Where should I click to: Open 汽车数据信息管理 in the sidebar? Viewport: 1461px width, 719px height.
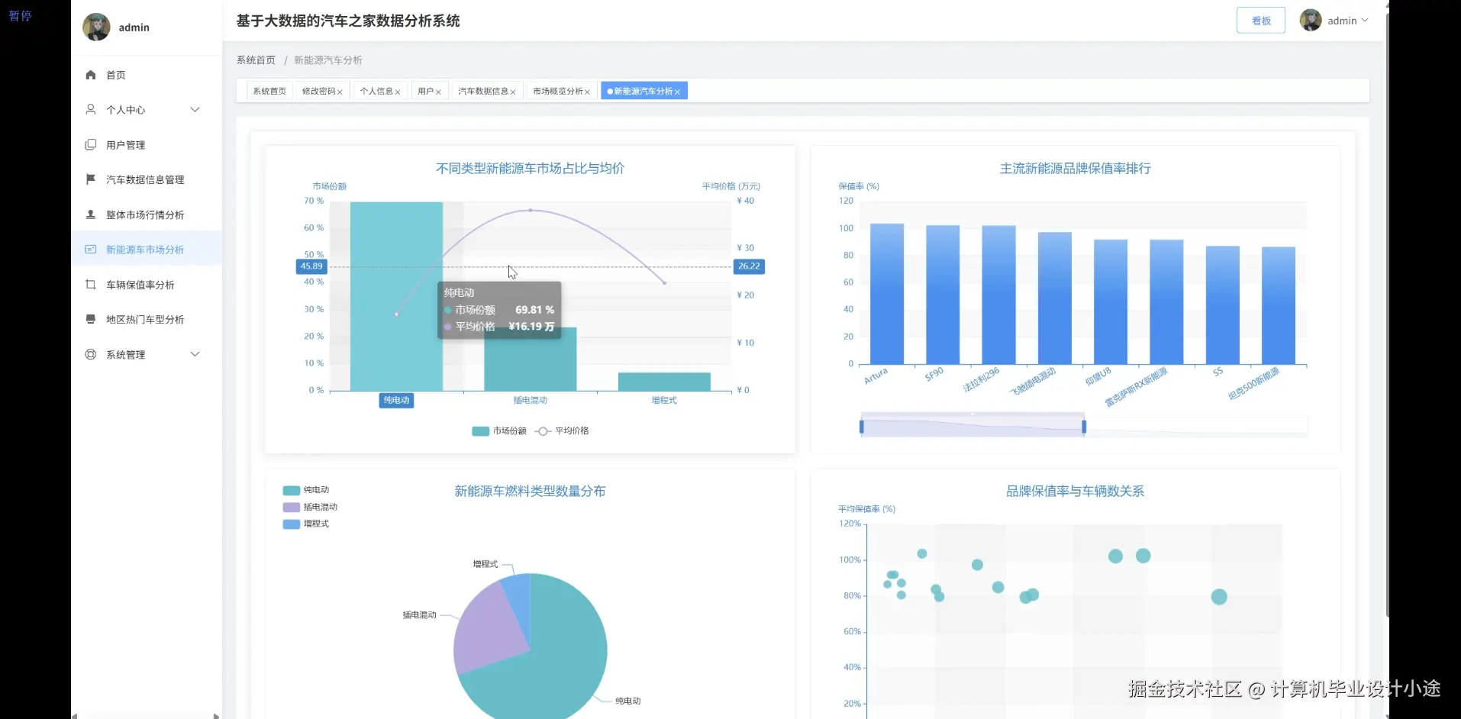point(147,179)
